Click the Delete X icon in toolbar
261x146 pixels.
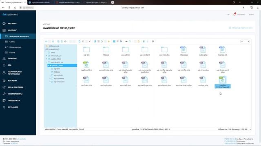point(90,41)
